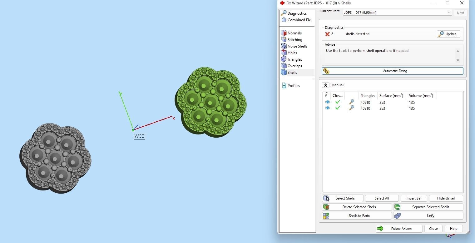Open the Triangles fixing step
Screen dimensions: 475x243
pos(291,59)
